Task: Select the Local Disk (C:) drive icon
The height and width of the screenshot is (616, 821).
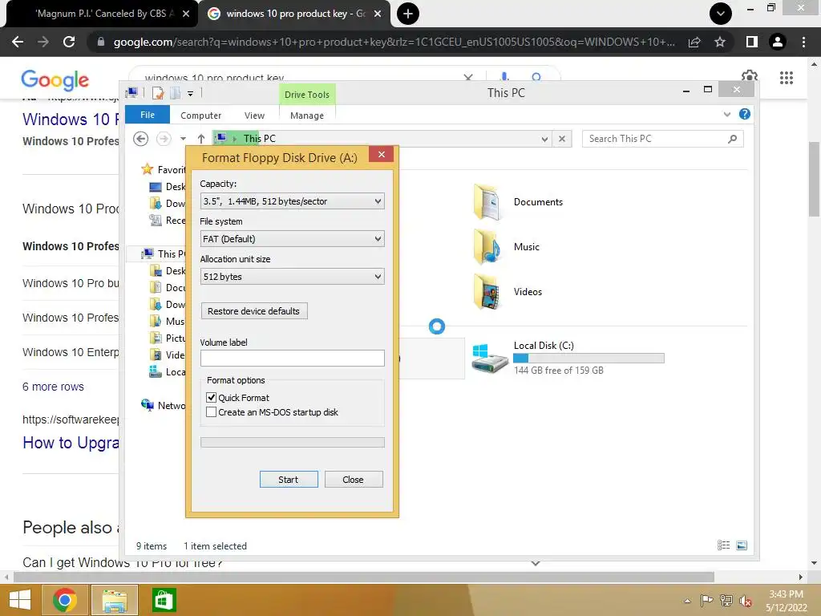Action: [x=490, y=359]
